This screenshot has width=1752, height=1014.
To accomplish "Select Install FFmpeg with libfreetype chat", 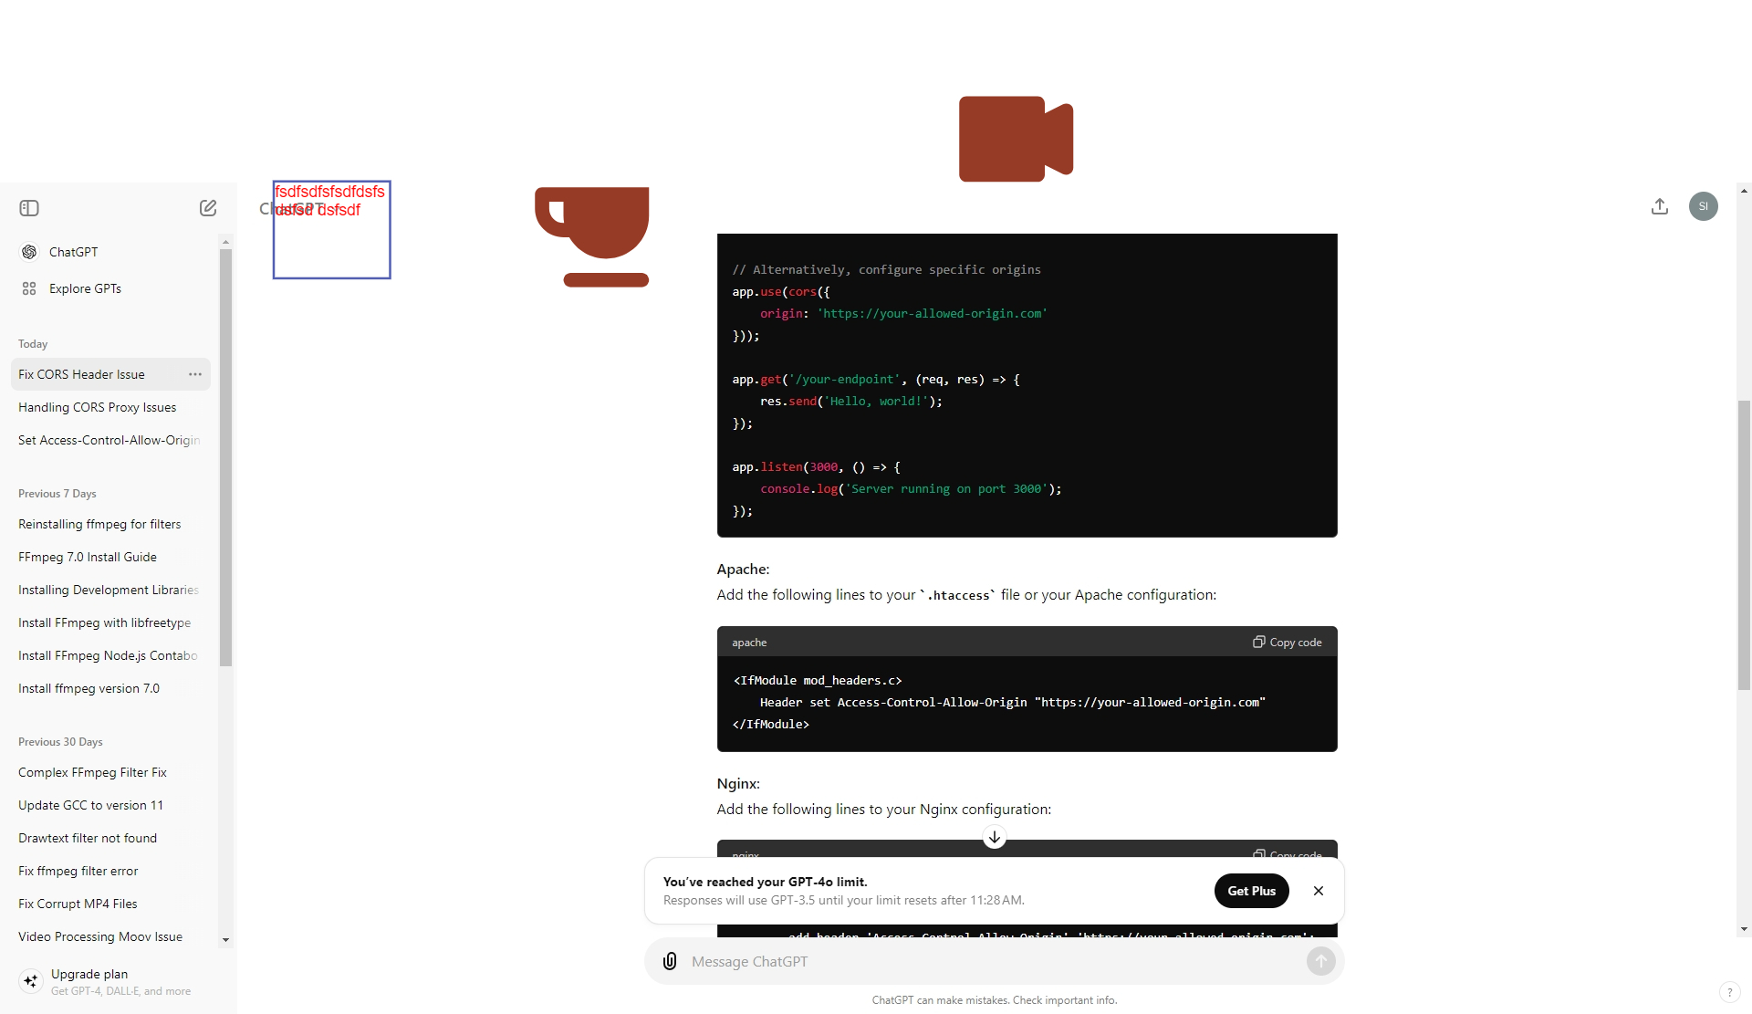I will 110,622.
